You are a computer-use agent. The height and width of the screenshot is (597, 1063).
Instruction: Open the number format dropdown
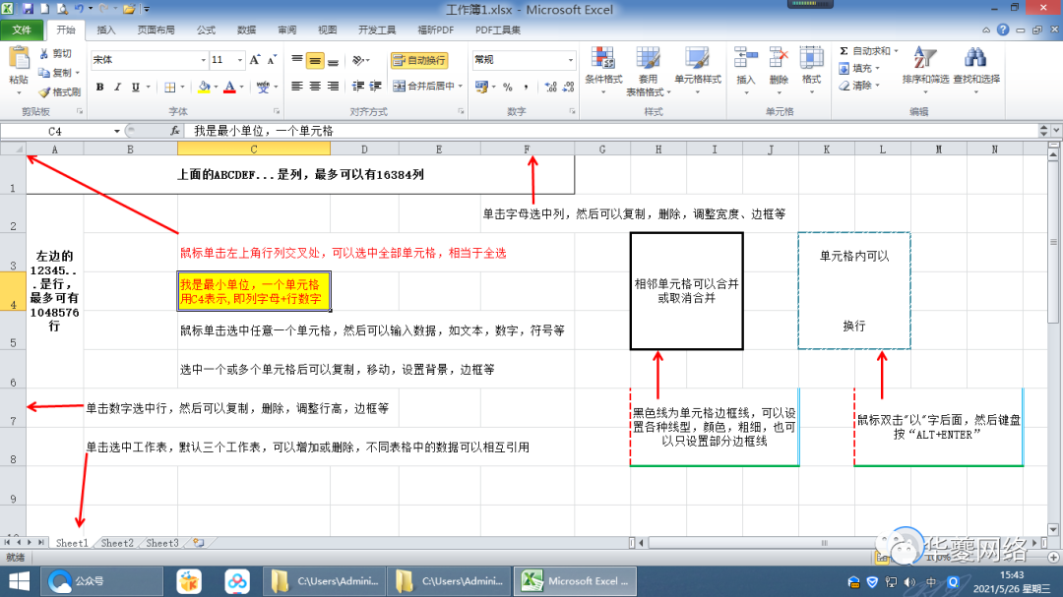[570, 60]
